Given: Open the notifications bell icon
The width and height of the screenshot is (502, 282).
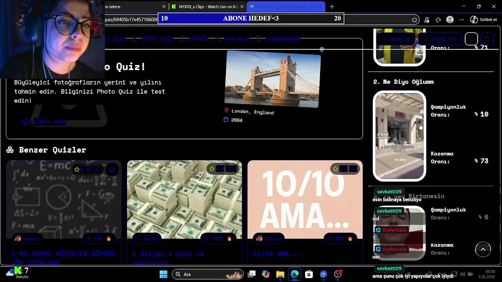Looking at the screenshot, I should (x=471, y=39).
